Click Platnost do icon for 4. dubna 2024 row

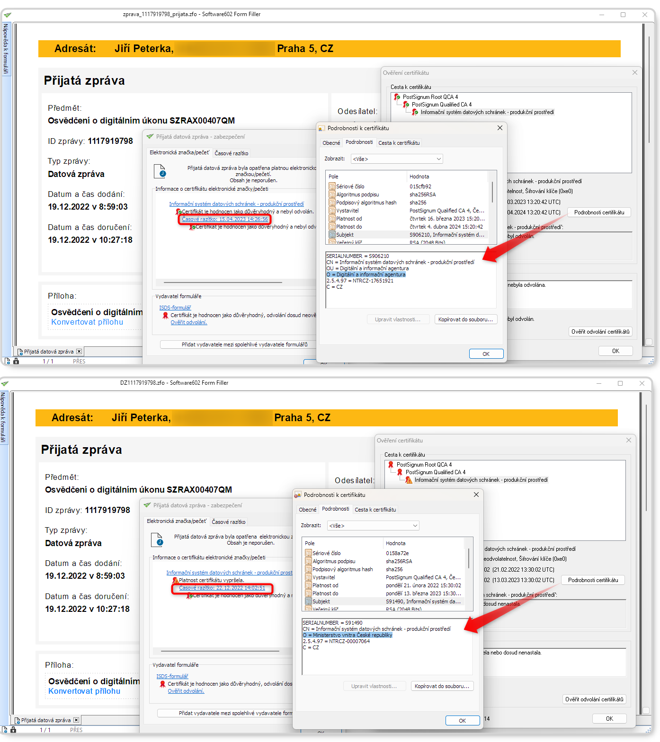(332, 227)
